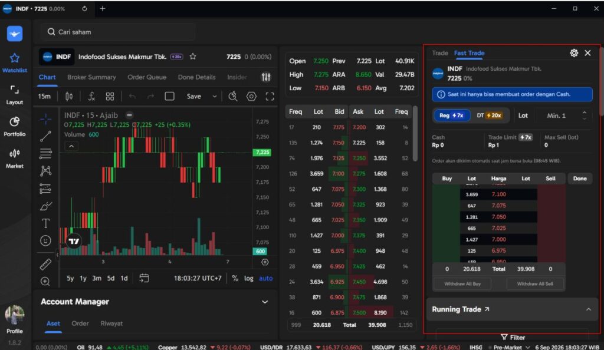The height and width of the screenshot is (350, 604).
Task: Toggle percent scale on chart
Action: [235, 278]
